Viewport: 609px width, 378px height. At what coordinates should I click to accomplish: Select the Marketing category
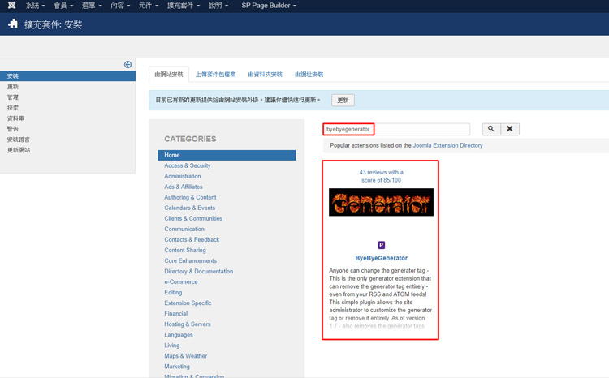(x=177, y=367)
